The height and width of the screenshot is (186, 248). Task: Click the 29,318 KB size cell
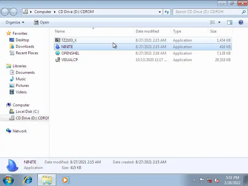tap(223, 60)
